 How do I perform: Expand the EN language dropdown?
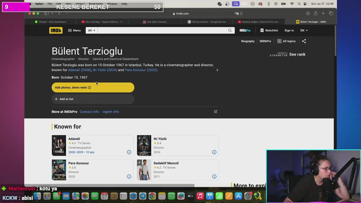(x=304, y=30)
